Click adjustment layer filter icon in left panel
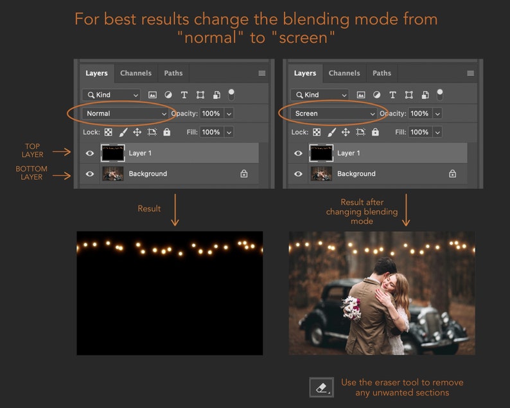Viewport: 510px width, 408px height. (168, 94)
